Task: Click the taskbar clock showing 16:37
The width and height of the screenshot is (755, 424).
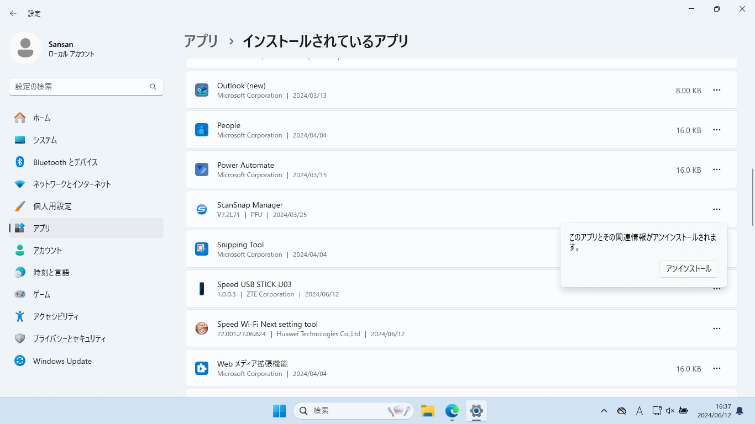Action: point(714,411)
